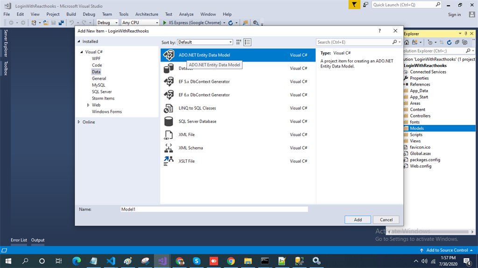Choose the SQL Server Database icon

169,121
